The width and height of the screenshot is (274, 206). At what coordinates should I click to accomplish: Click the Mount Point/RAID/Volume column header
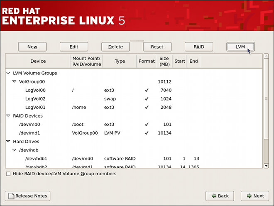click(x=87, y=61)
